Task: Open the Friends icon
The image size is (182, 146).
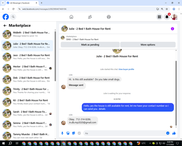Action: 90,17
